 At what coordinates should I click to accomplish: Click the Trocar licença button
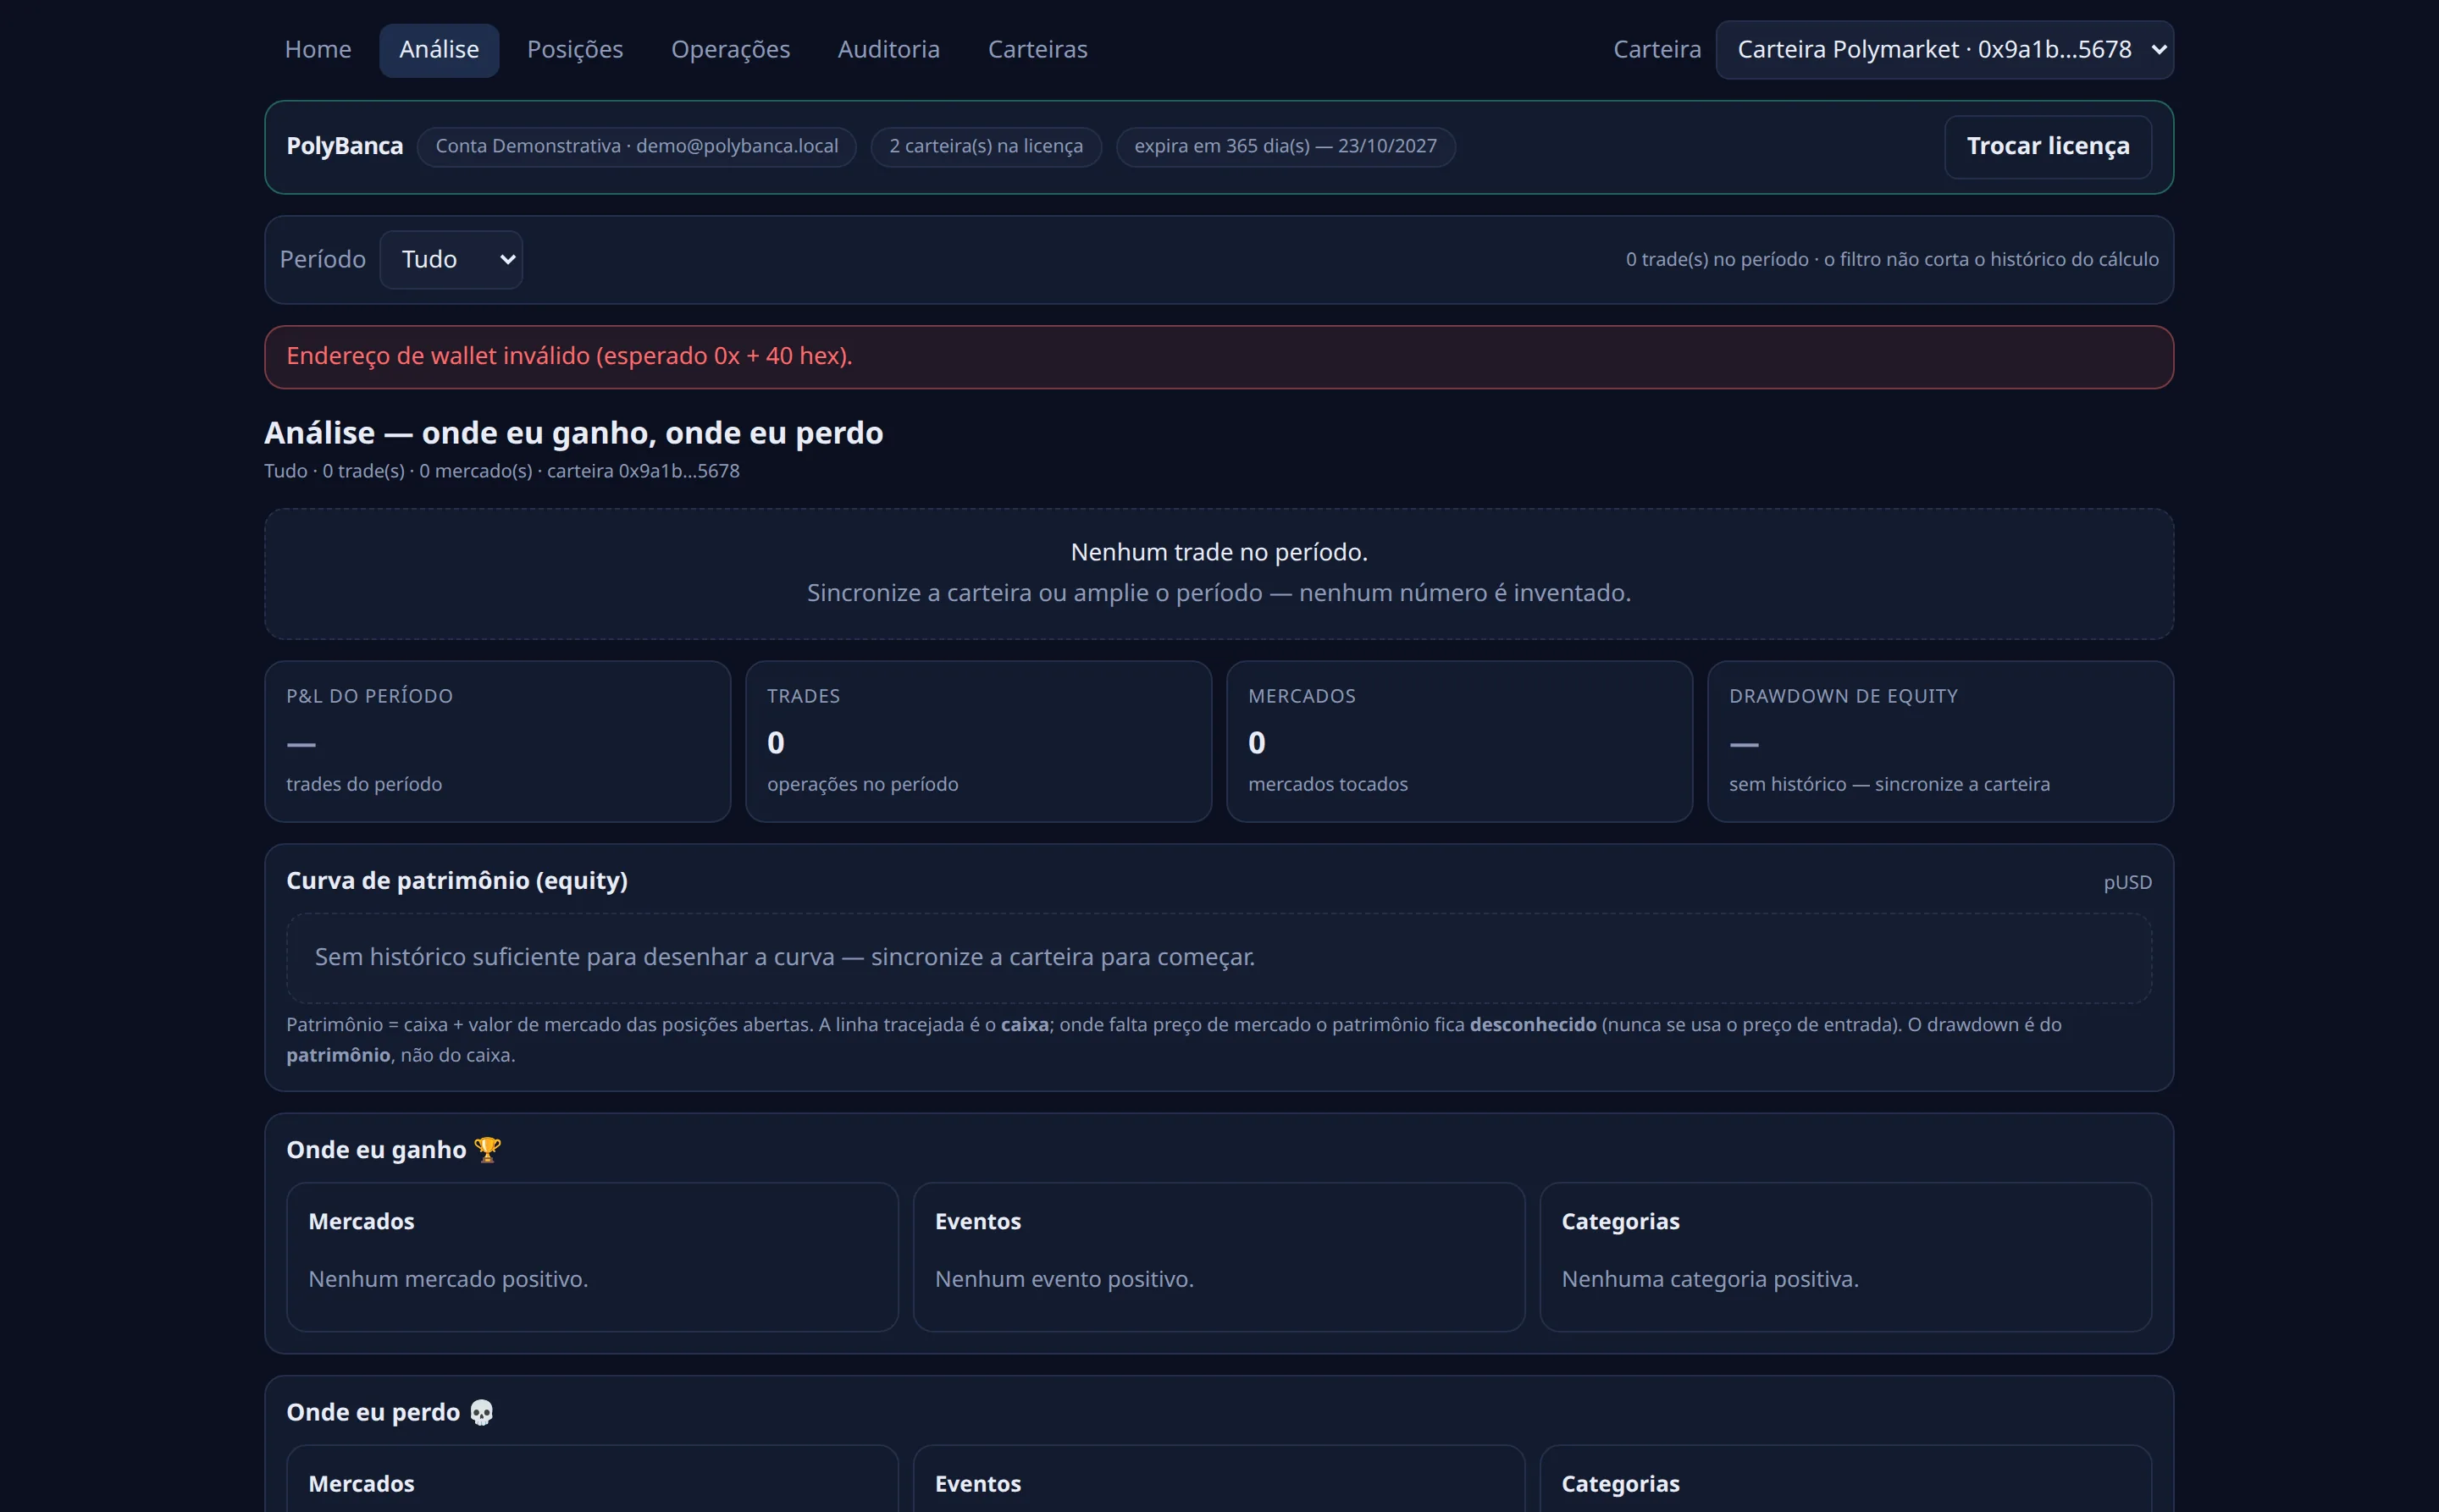(2047, 146)
